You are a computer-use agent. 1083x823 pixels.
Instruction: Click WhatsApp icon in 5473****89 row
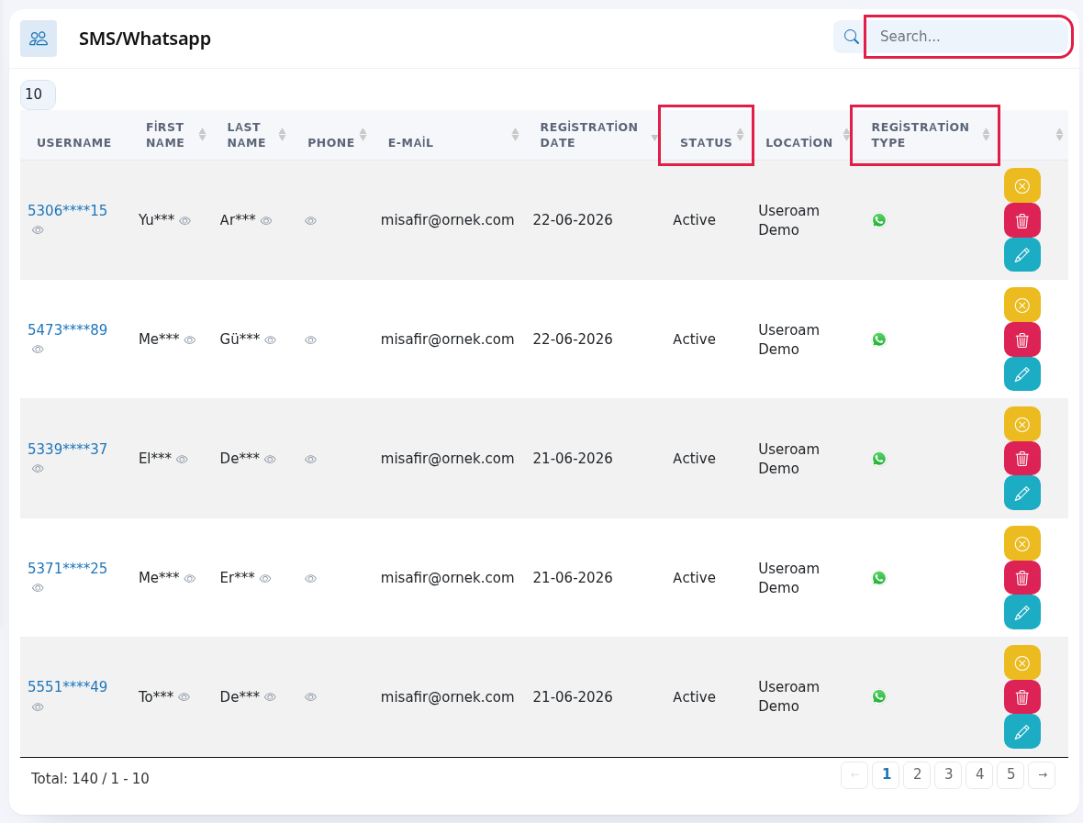point(879,339)
